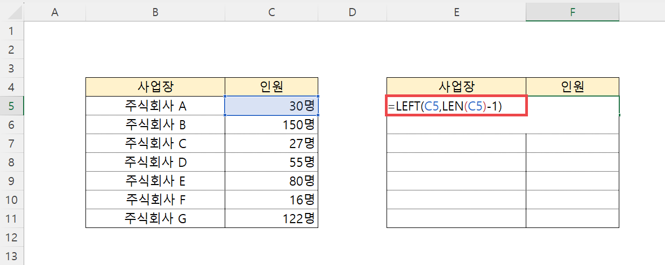Select empty cell F8
Screen dimensions: 665x265
pos(573,162)
